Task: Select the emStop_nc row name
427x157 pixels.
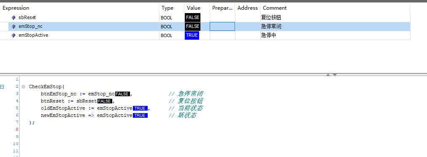Action: coord(30,27)
